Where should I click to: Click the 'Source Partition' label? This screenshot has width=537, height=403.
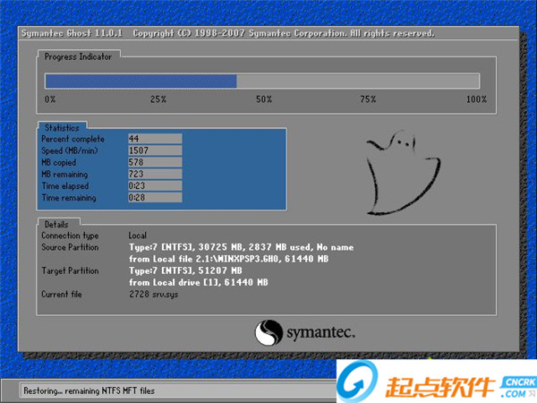click(x=70, y=247)
